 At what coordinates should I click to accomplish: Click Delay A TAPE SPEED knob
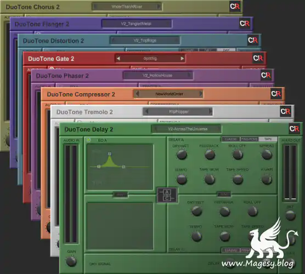(238, 179)
